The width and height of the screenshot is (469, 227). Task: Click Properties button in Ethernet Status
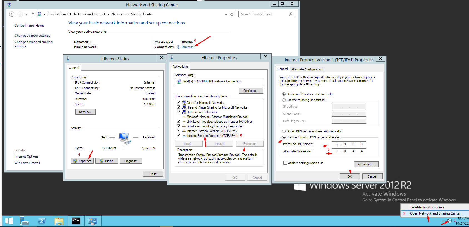click(x=82, y=161)
